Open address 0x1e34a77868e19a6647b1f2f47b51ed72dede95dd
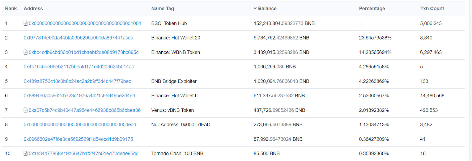The width and height of the screenshot is (472, 161). 83,153
